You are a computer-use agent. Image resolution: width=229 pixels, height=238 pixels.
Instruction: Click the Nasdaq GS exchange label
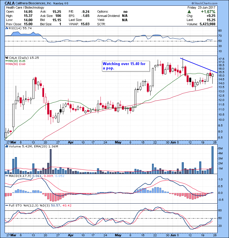[x=61, y=3]
